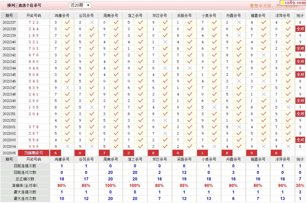Click the period number 2022005
The image size is (306, 203).
pyautogui.click(x=9, y=153)
